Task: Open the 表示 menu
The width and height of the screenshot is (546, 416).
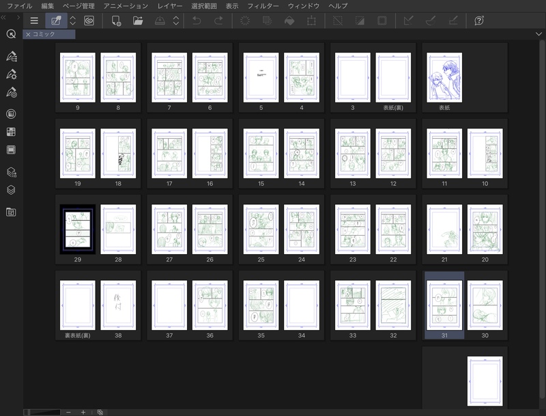Action: 232,6
